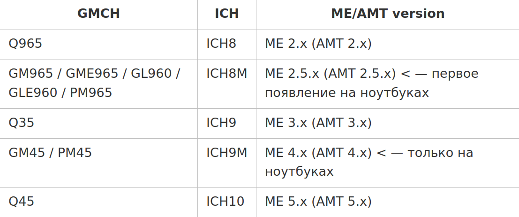
Task: Click the ME 3.x (AMT 3.x) cell
Action: pos(388,123)
